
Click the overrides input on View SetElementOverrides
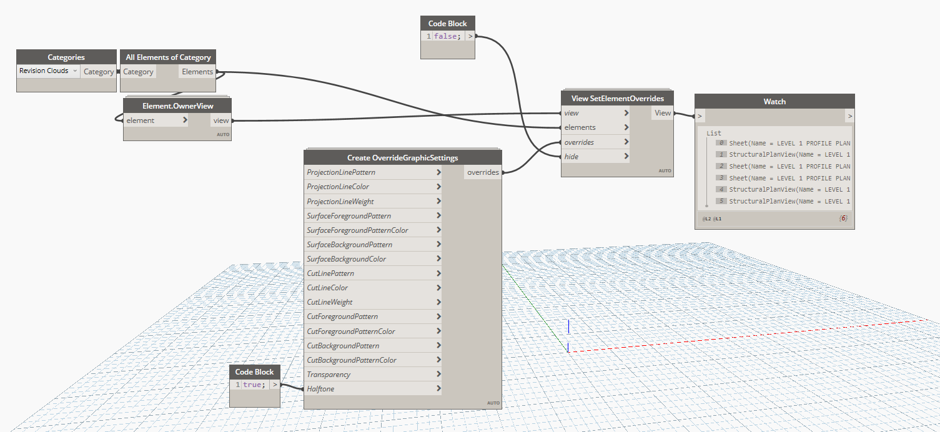point(579,142)
